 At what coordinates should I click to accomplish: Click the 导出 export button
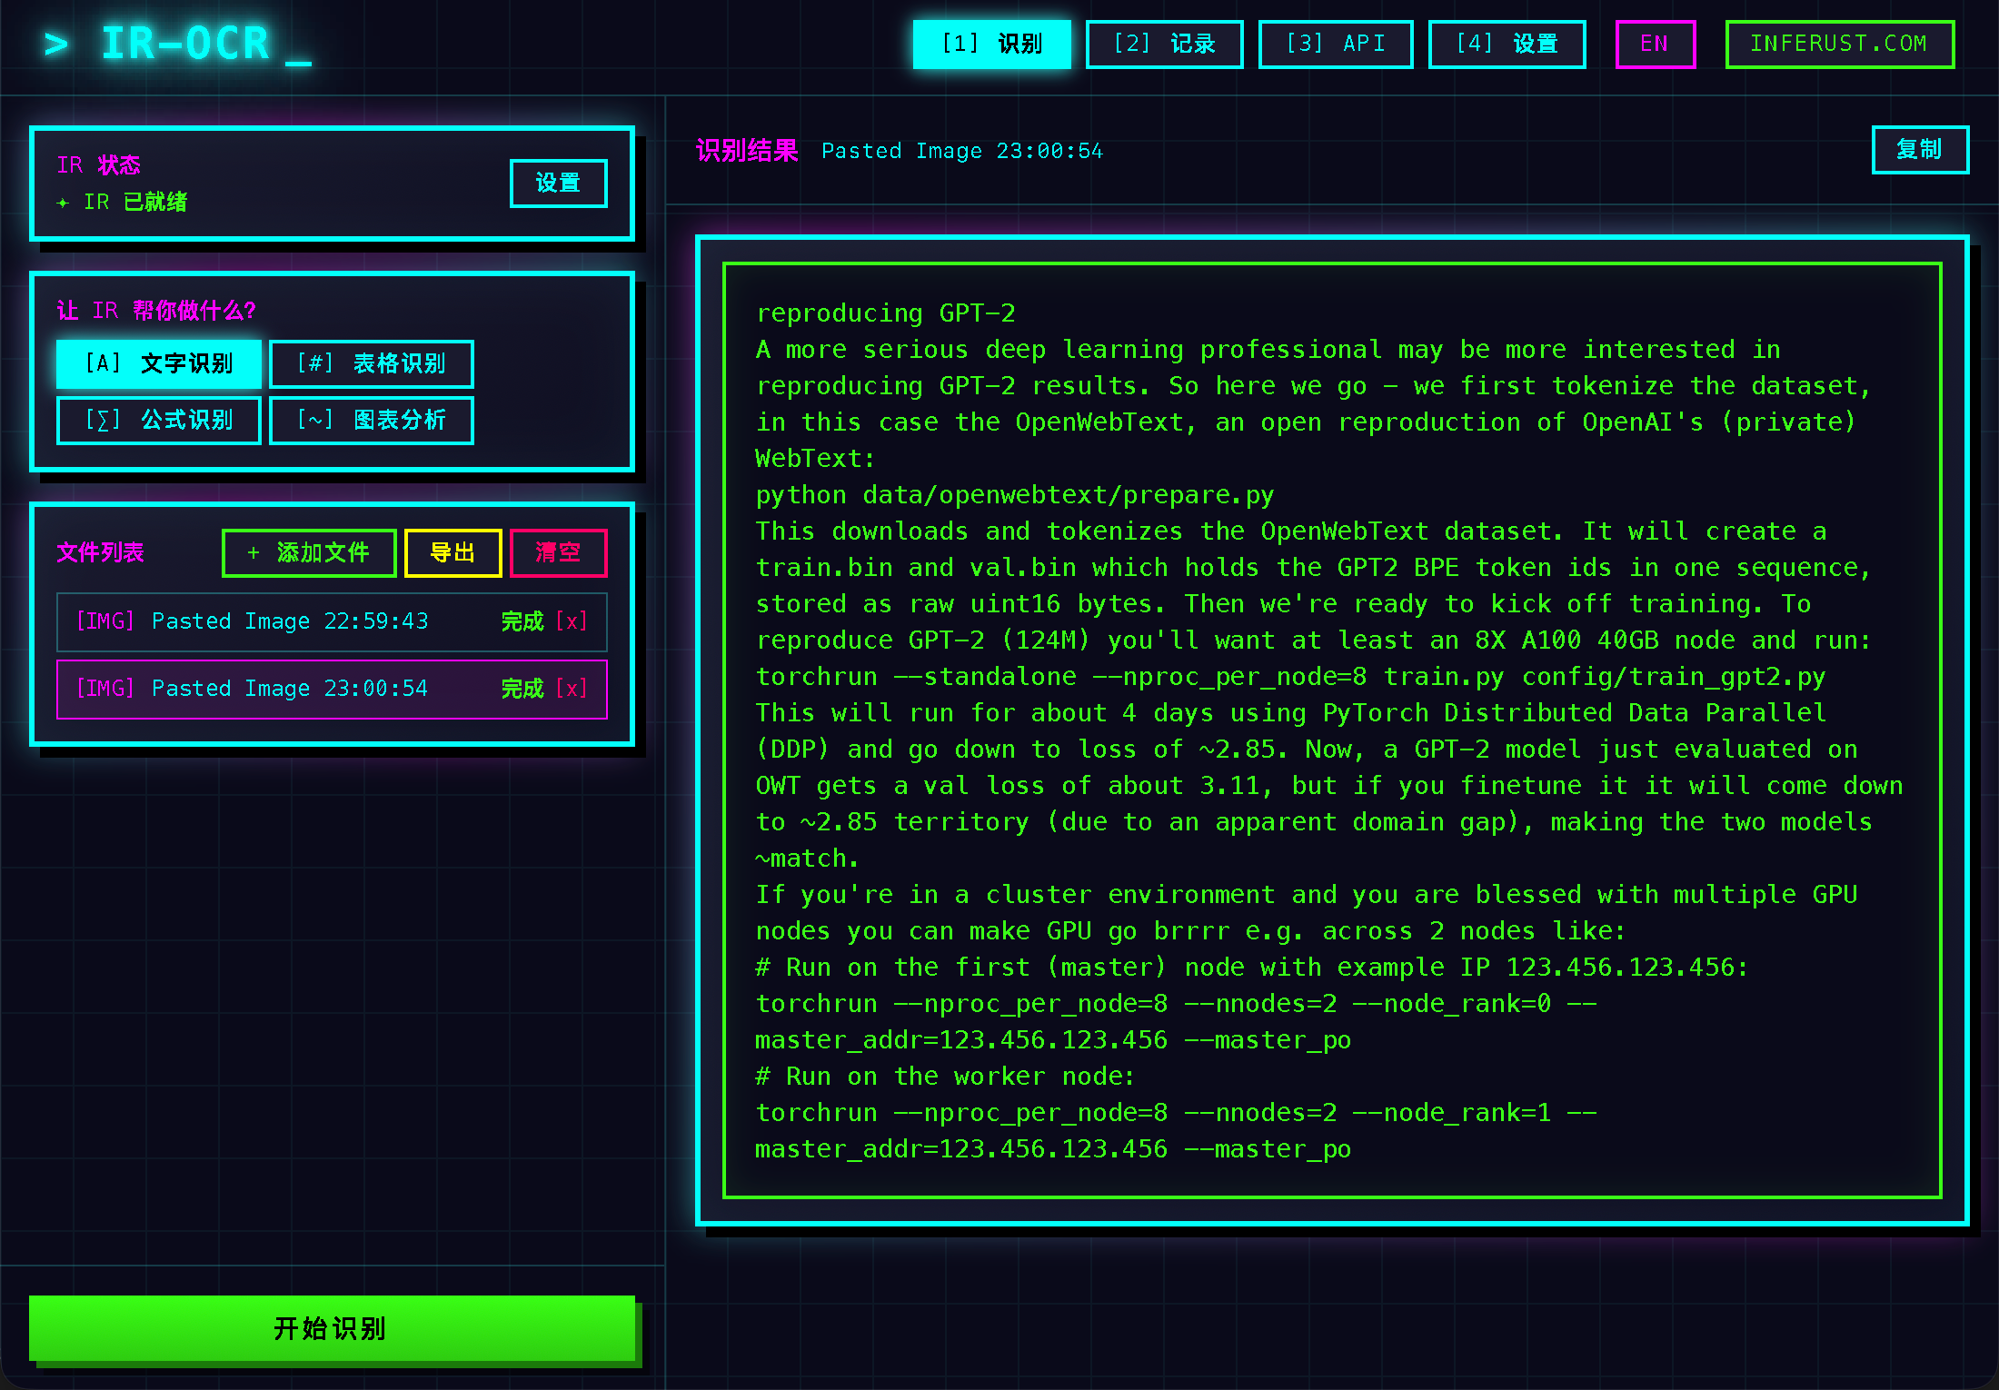(453, 552)
